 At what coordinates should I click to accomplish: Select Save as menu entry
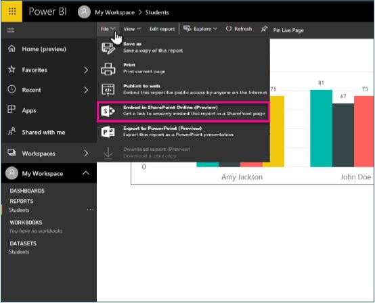click(x=183, y=47)
